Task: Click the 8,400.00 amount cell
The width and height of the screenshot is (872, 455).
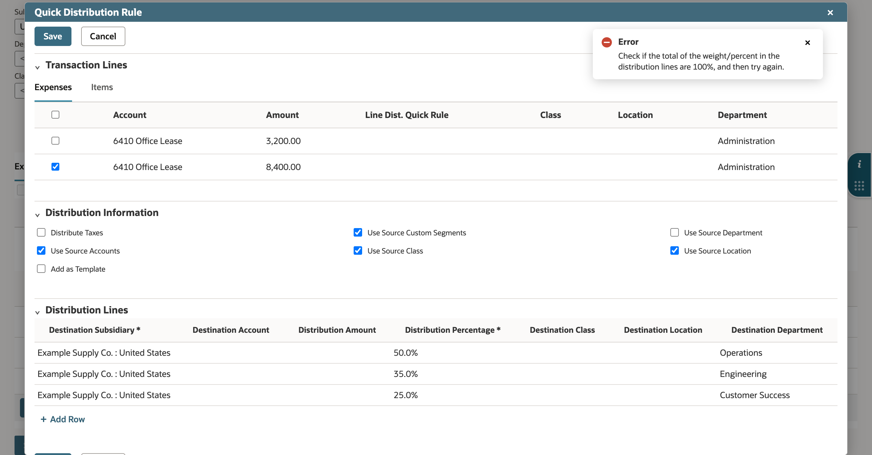Action: (x=283, y=167)
